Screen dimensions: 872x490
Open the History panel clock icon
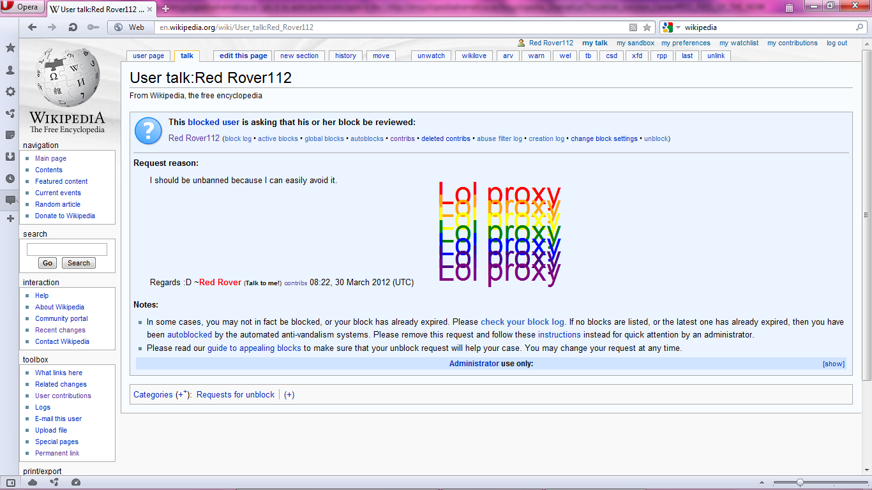10,178
